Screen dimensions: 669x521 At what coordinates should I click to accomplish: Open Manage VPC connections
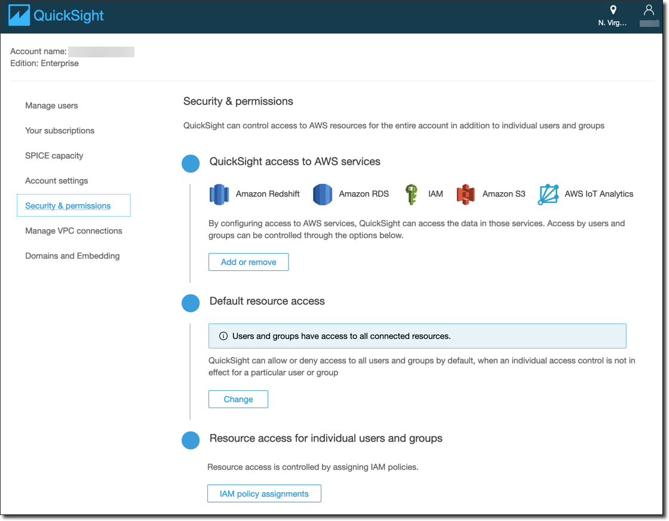[74, 231]
